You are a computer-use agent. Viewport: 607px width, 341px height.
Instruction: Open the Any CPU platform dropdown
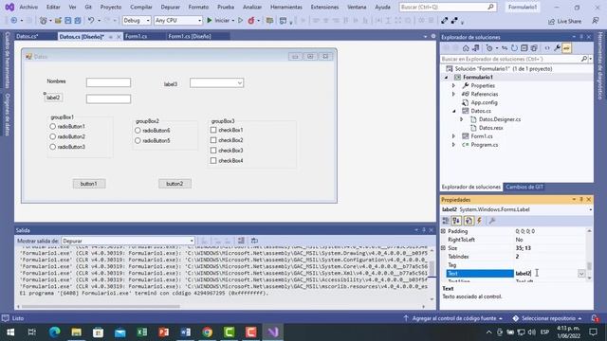[x=178, y=21]
